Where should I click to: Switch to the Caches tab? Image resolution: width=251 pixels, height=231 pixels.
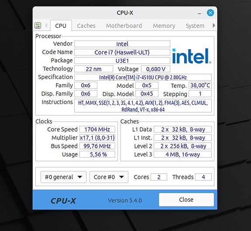[x=86, y=26]
